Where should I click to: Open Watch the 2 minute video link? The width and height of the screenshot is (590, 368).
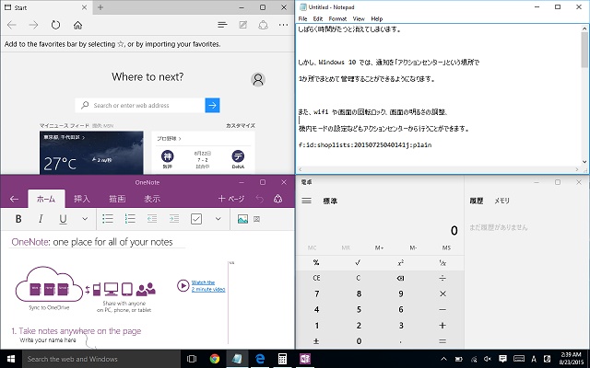(208, 286)
